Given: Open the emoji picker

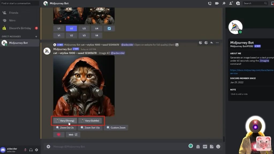Looking at the screenshot, I should (218, 147).
